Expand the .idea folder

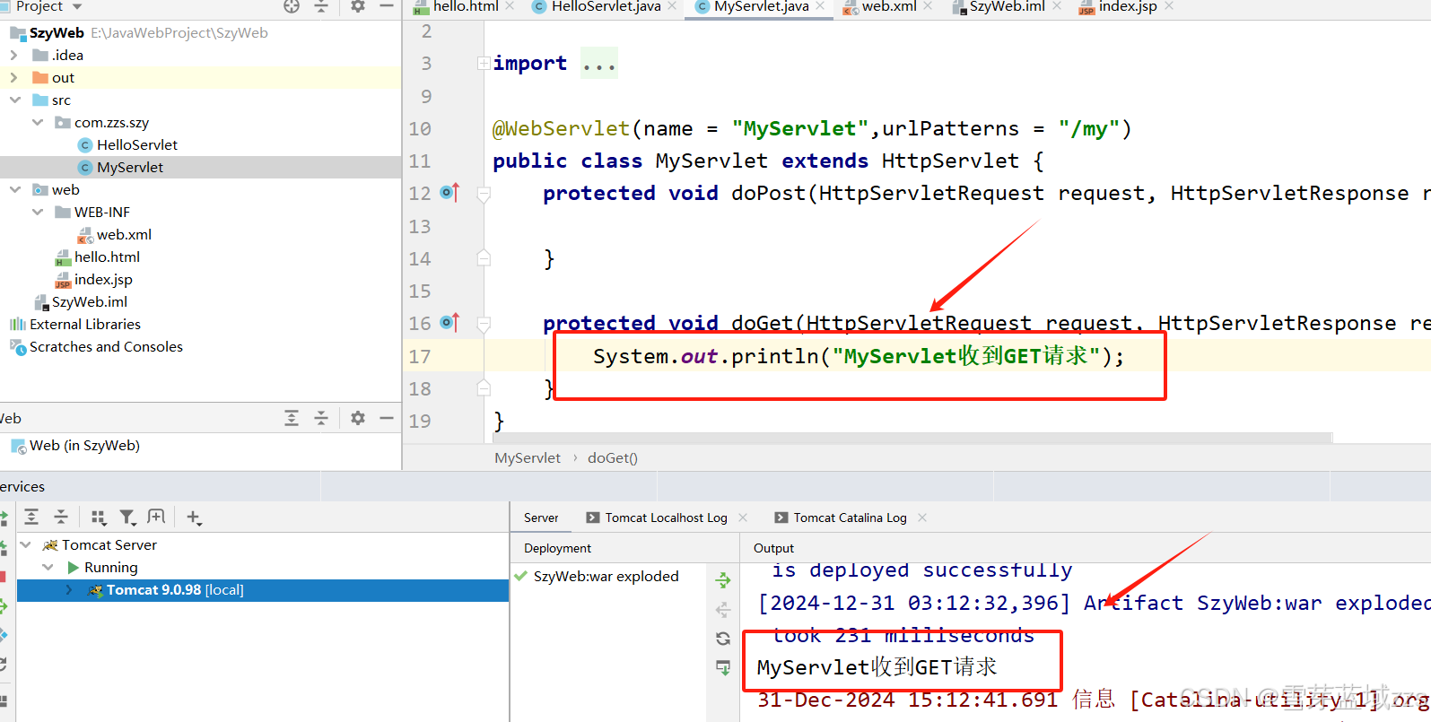pos(14,55)
